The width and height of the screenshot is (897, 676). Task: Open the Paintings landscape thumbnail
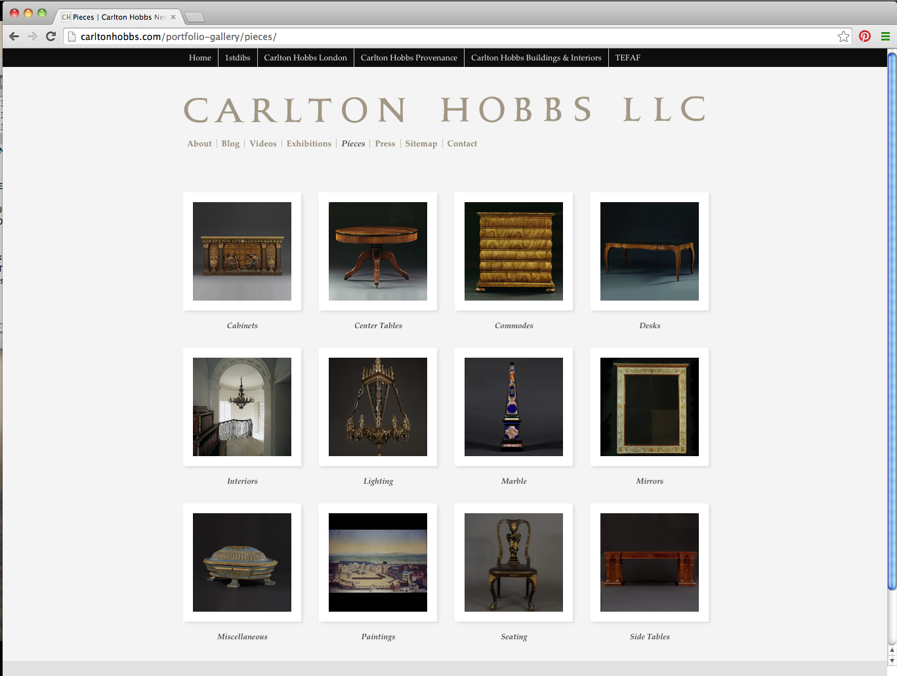tap(378, 562)
